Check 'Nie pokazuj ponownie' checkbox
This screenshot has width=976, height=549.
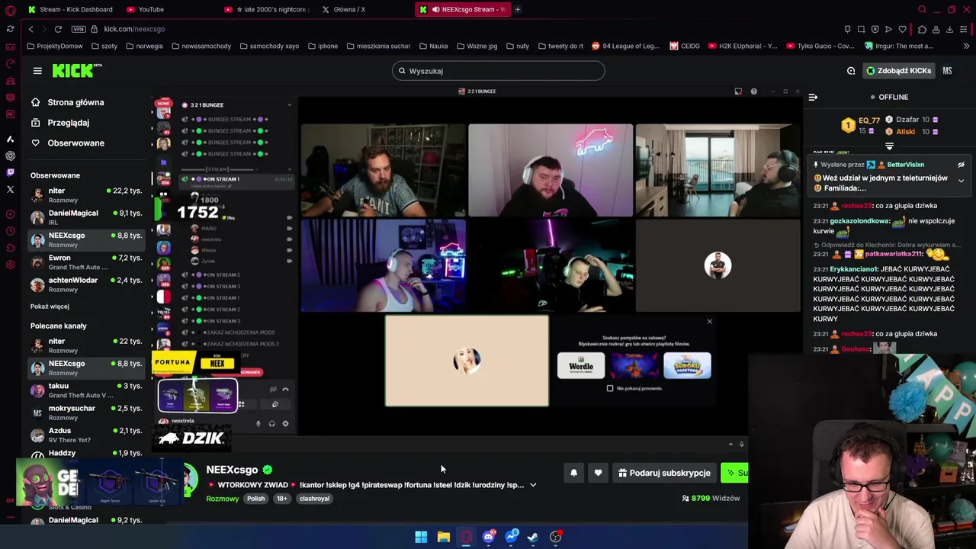[609, 388]
